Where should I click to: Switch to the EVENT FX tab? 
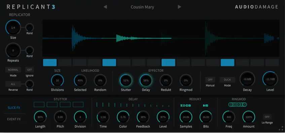point(14,119)
